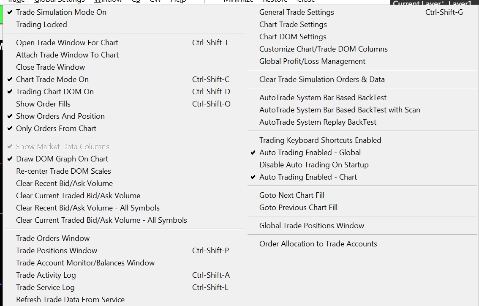Disable Auto Trading Enabled - Global
This screenshot has height=306, width=479.
(x=310, y=153)
